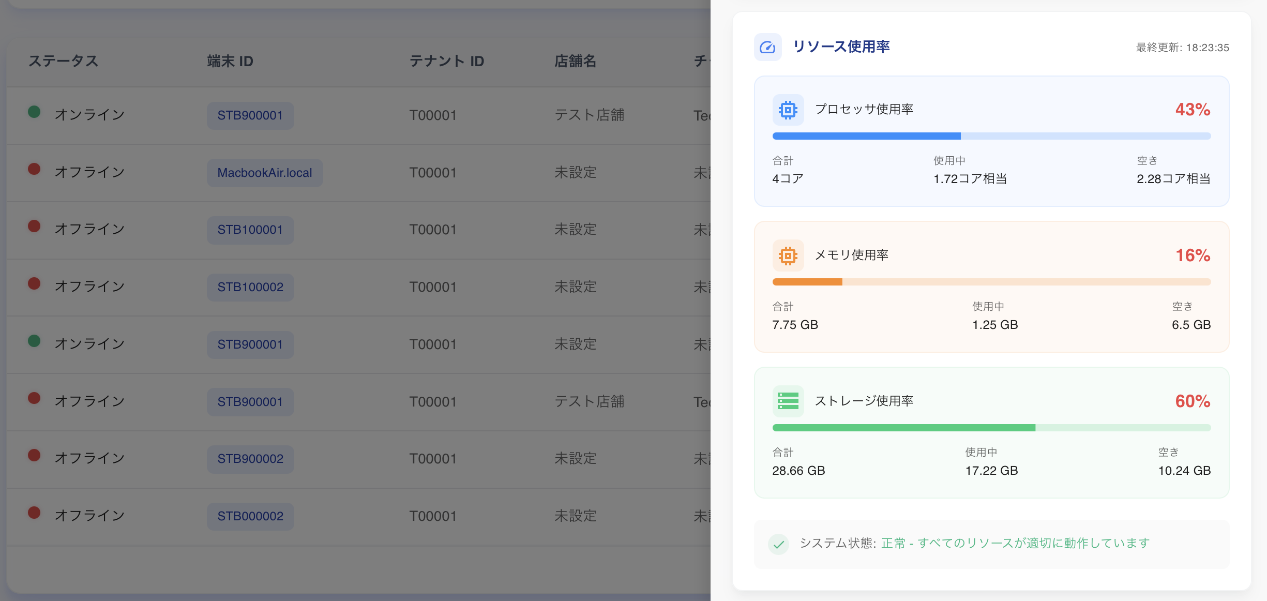Viewport: 1267px width, 601px height.
Task: Select the STB100002 terminal ID badge
Action: [250, 287]
